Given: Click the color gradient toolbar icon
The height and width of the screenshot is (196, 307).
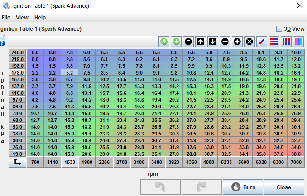Looking at the screenshot, I should click(298, 42).
